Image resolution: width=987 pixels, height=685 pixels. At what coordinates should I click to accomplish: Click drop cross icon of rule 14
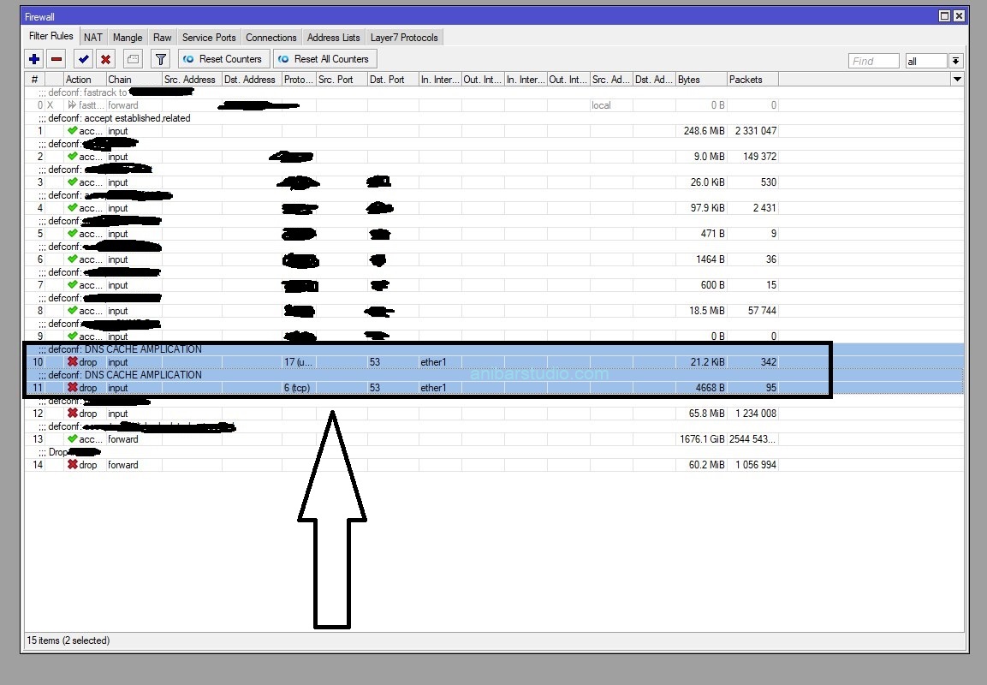[x=73, y=465]
